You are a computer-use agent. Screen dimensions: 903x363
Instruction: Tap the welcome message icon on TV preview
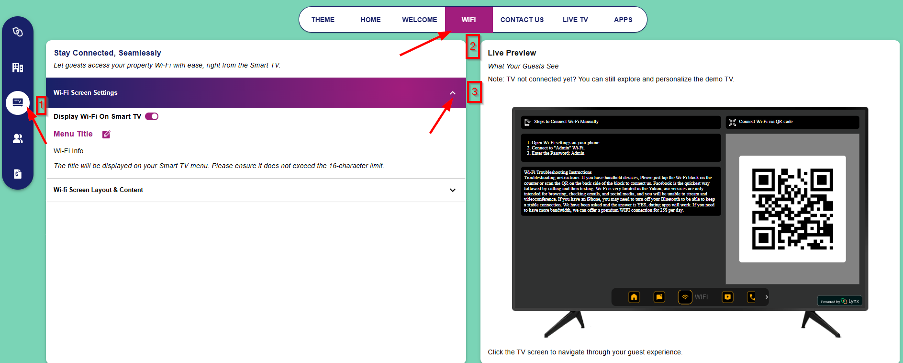tap(659, 297)
